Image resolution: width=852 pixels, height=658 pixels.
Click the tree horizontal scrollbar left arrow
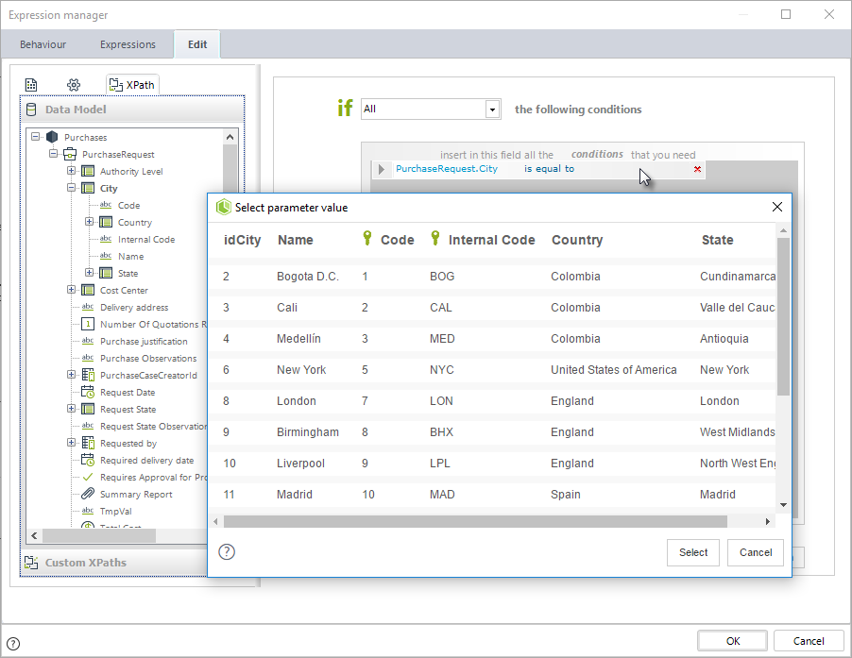tap(34, 536)
